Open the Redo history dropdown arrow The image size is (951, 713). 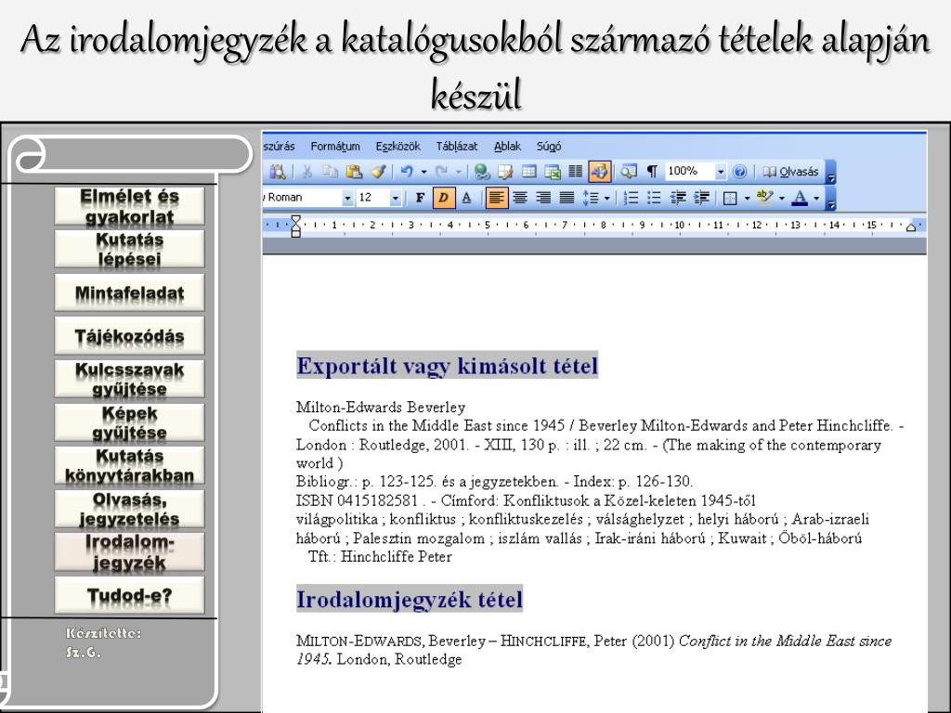(x=458, y=172)
